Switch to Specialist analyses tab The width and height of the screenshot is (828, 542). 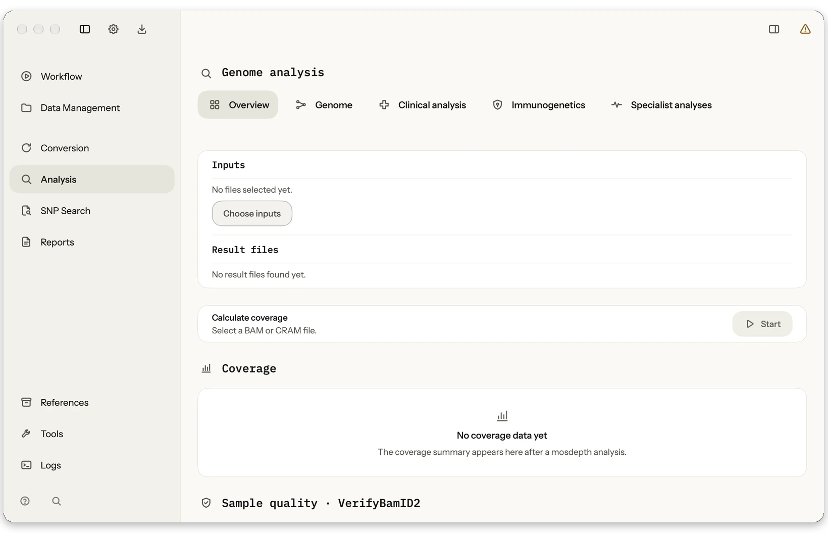click(x=661, y=105)
